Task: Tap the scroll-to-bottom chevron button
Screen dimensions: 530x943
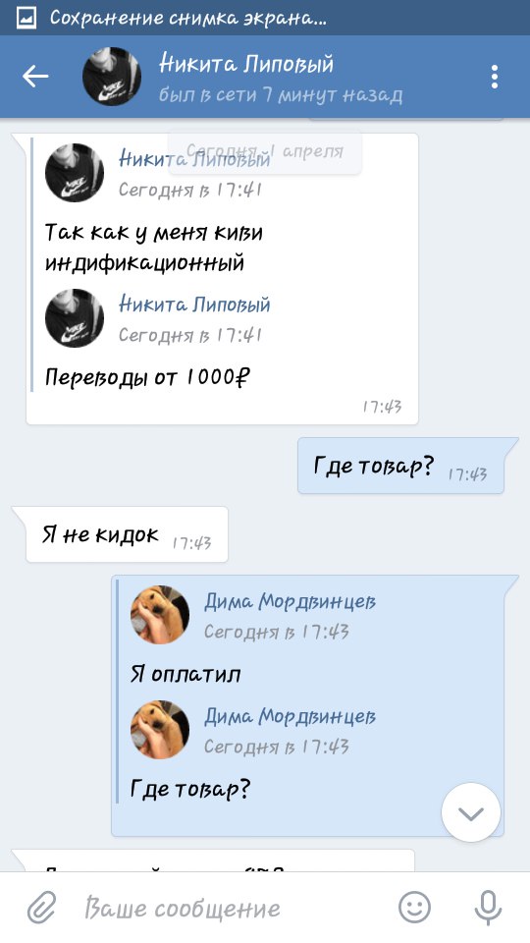Action: (470, 812)
